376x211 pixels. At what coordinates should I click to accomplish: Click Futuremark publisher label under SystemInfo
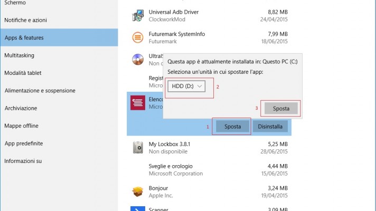pos(163,42)
